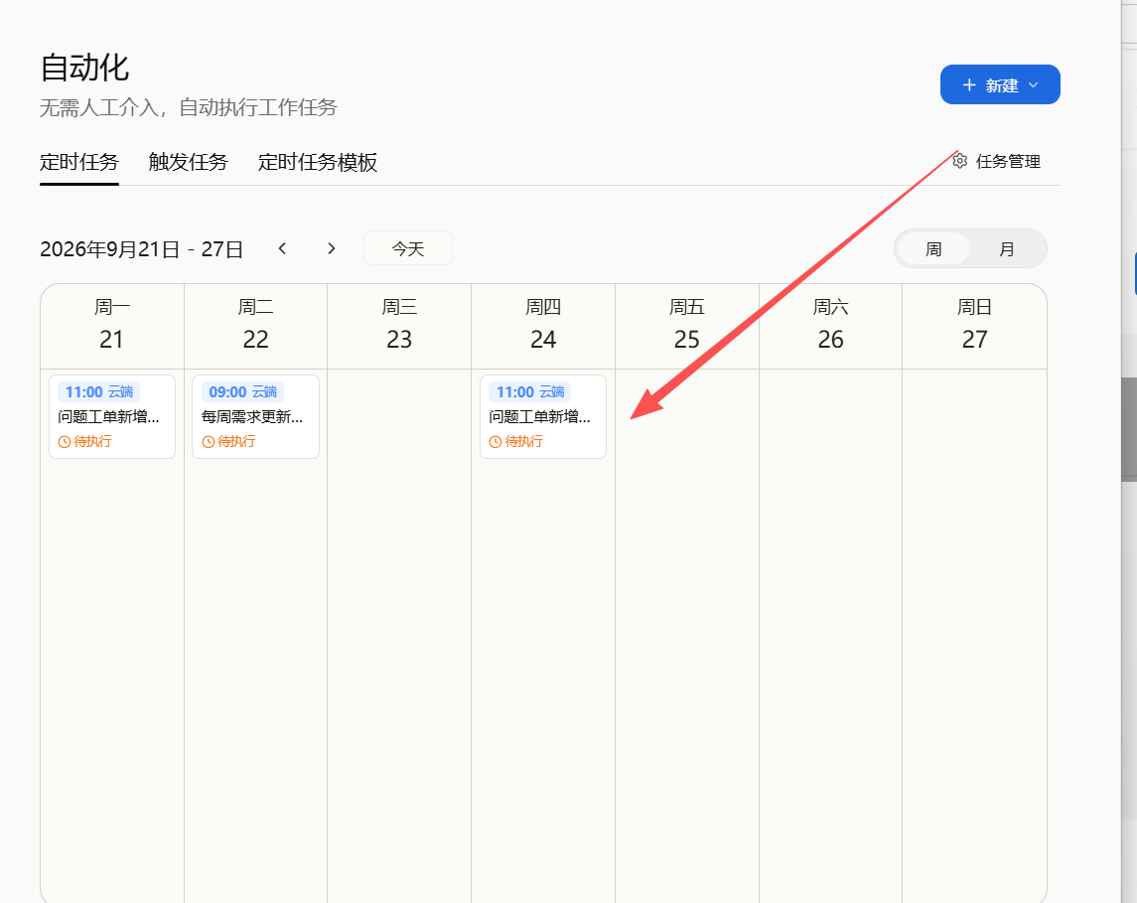1137x903 pixels.
Task: Go to previous week with left chevron
Action: (x=282, y=248)
